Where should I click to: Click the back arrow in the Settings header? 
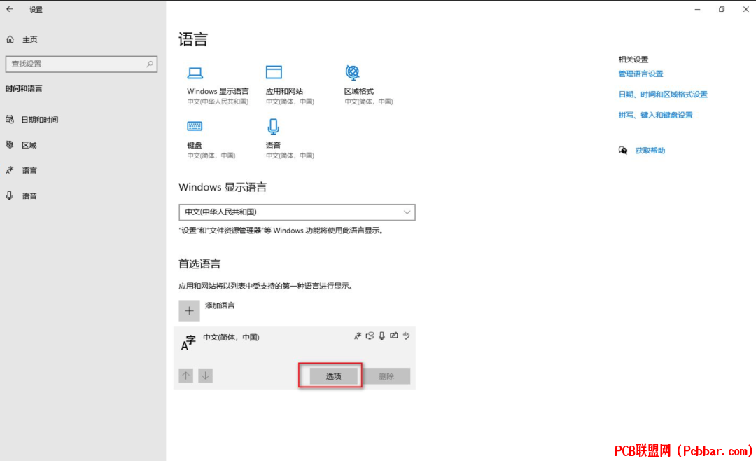coord(10,9)
